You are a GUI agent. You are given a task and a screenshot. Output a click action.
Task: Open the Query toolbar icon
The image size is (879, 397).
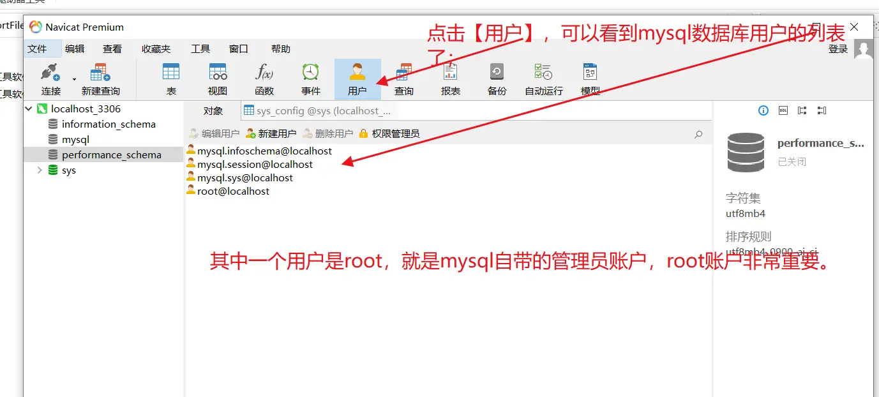(x=404, y=79)
